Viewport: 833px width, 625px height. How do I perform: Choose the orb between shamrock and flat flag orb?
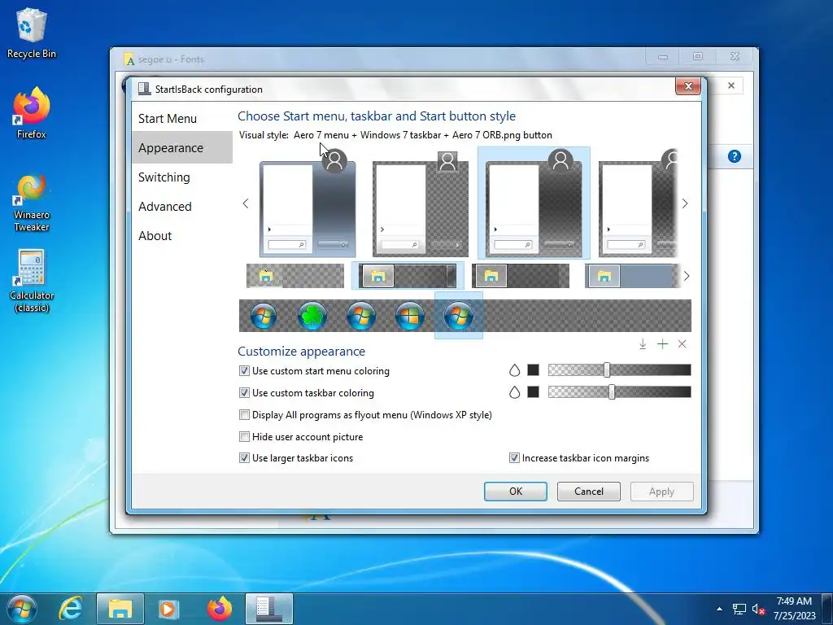point(361,316)
